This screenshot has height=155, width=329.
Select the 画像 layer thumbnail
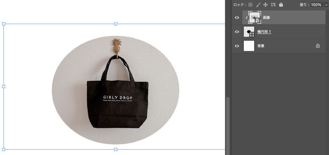click(255, 18)
